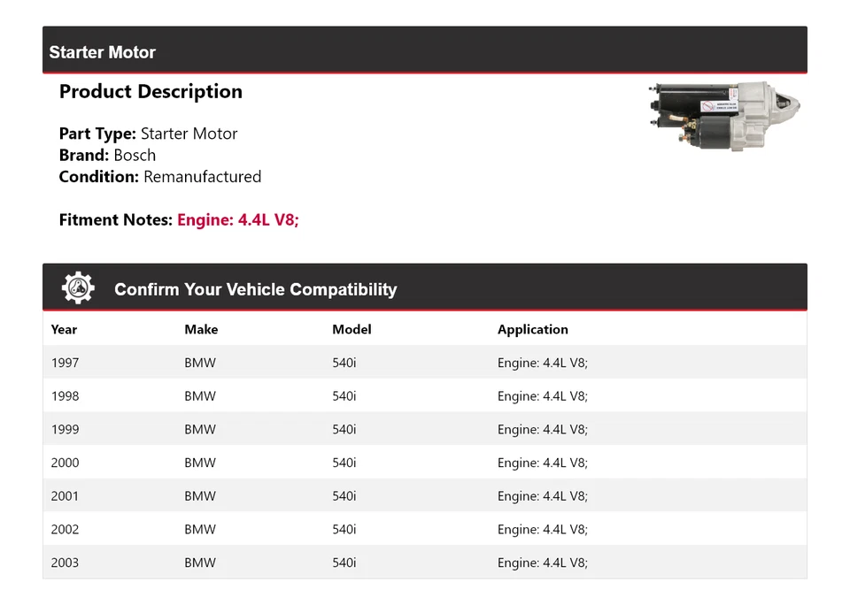Viewport: 850px width, 605px height.
Task: Click the gear compatibility icon
Action: point(78,288)
